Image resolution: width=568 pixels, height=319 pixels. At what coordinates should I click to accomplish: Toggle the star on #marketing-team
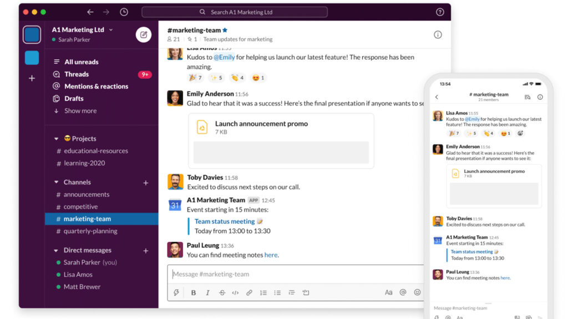225,30
